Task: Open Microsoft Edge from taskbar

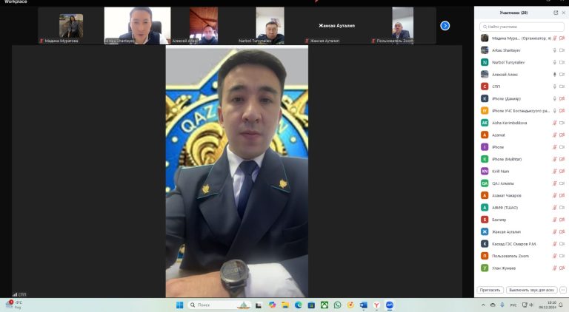Action: point(299,305)
